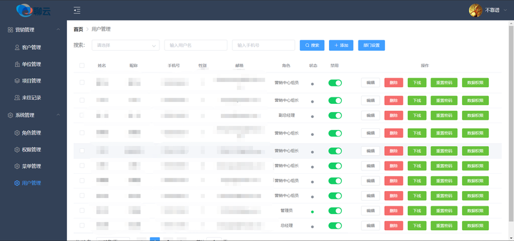Tick the select-all checkbox in table header
514x241 pixels.
click(x=82, y=65)
